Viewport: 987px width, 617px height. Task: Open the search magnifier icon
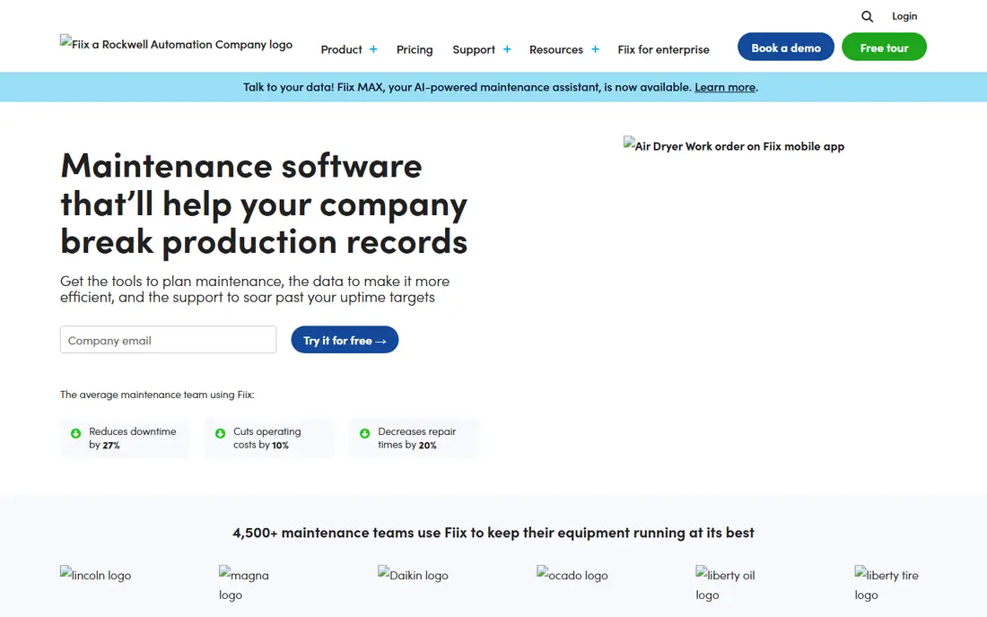pos(867,17)
